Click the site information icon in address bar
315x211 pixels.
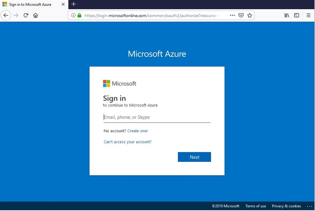73,15
